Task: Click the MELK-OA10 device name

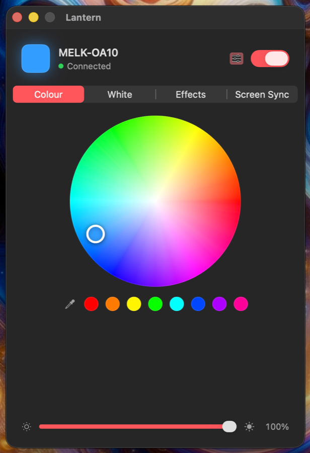Action: click(x=89, y=53)
